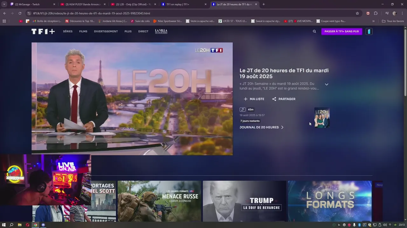Open Veste à capuche bookmark
Viewport: 407px width, 228px height.
point(200,21)
